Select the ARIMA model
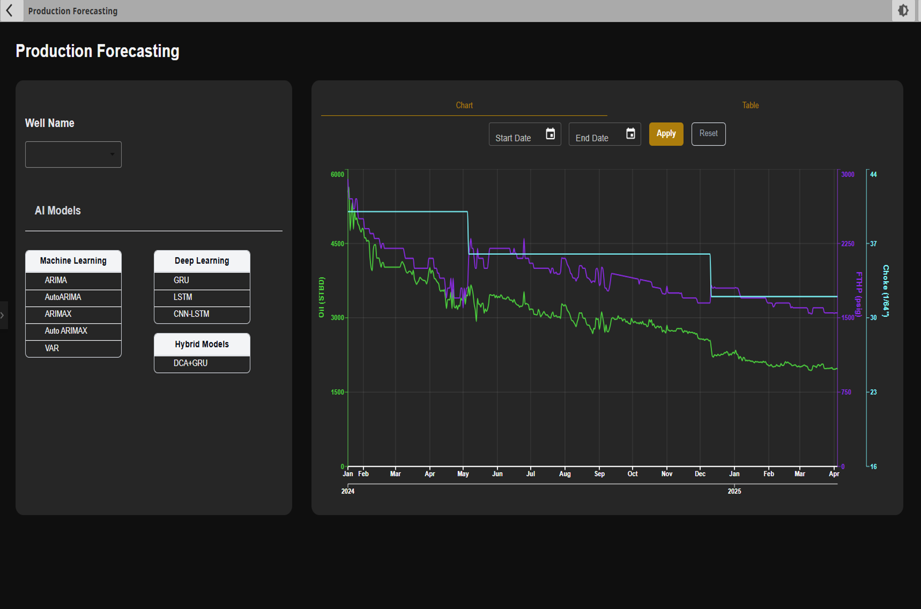The height and width of the screenshot is (609, 921). [x=73, y=280]
